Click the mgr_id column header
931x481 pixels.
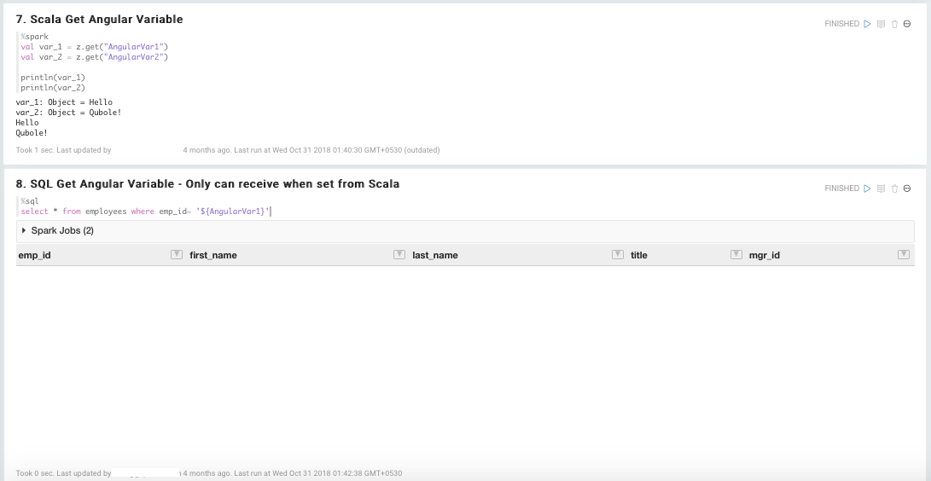coord(764,255)
